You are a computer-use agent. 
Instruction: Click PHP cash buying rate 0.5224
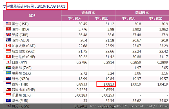tap(82, 90)
